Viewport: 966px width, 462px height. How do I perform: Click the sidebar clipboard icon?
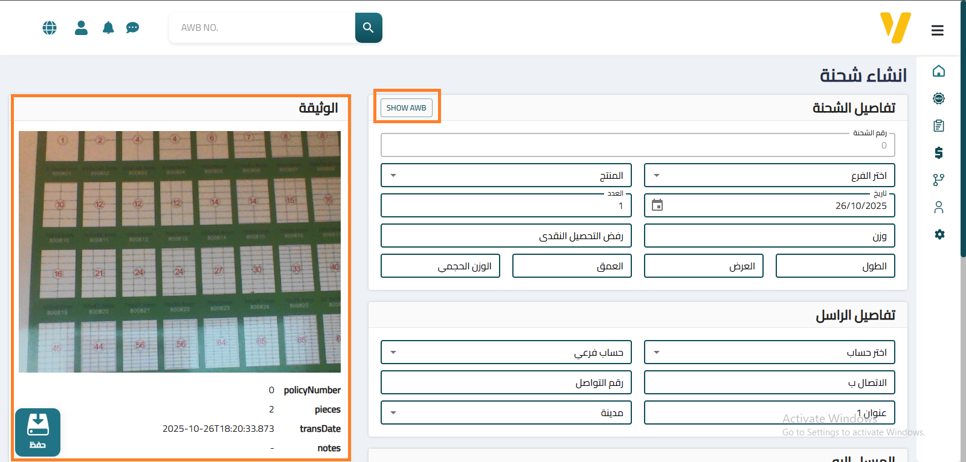938,126
